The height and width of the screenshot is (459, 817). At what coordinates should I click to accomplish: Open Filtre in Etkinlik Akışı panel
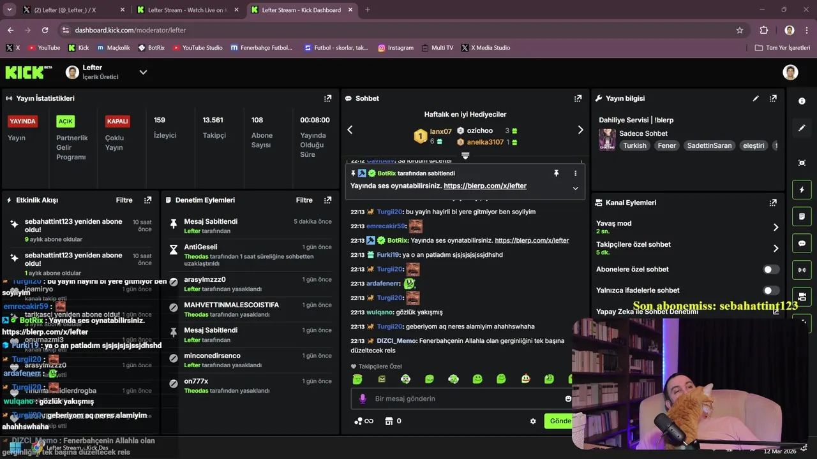(x=124, y=200)
